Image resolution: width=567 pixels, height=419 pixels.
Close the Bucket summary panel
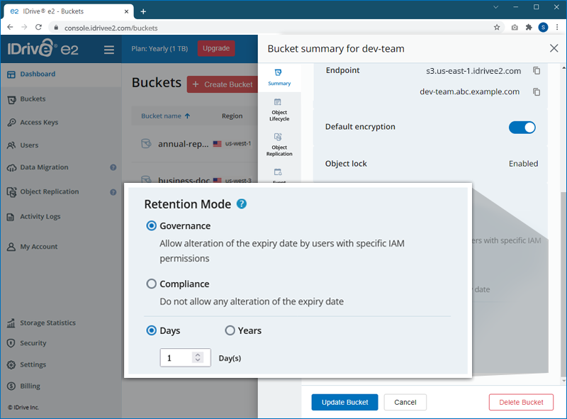(x=554, y=48)
